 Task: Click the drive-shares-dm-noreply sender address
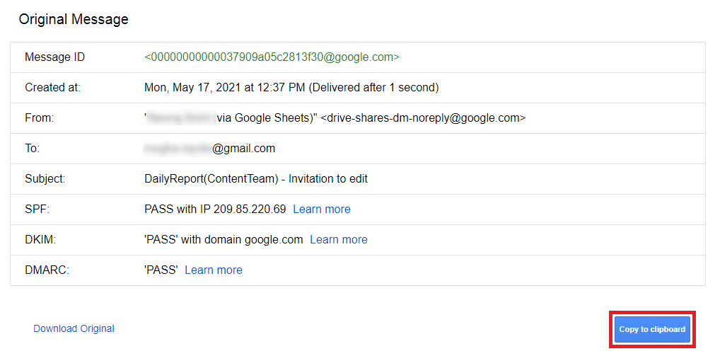(x=423, y=117)
